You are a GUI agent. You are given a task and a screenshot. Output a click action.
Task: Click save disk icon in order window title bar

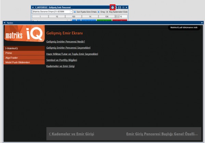click(120, 8)
